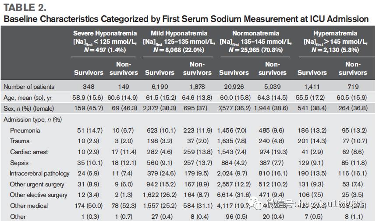Click the 'Cardiac arrest' row label
Image resolution: width=376 pixels, height=221 pixels.
pos(29,152)
